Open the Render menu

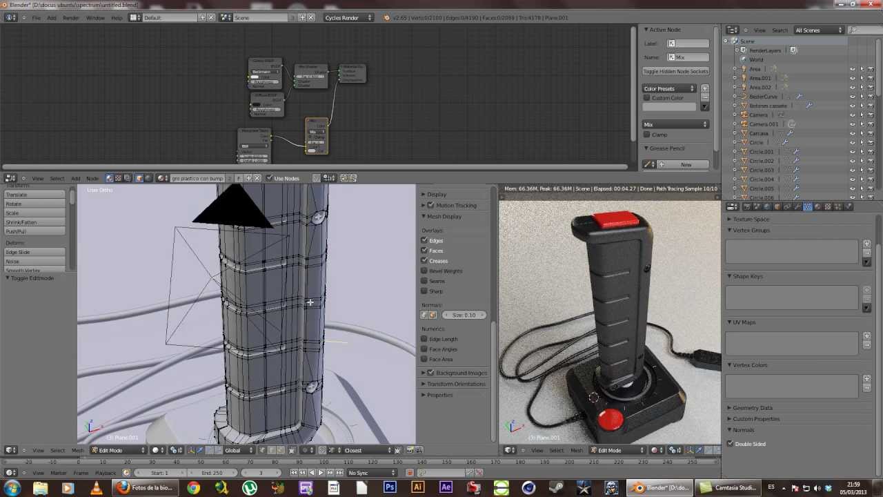pos(71,17)
